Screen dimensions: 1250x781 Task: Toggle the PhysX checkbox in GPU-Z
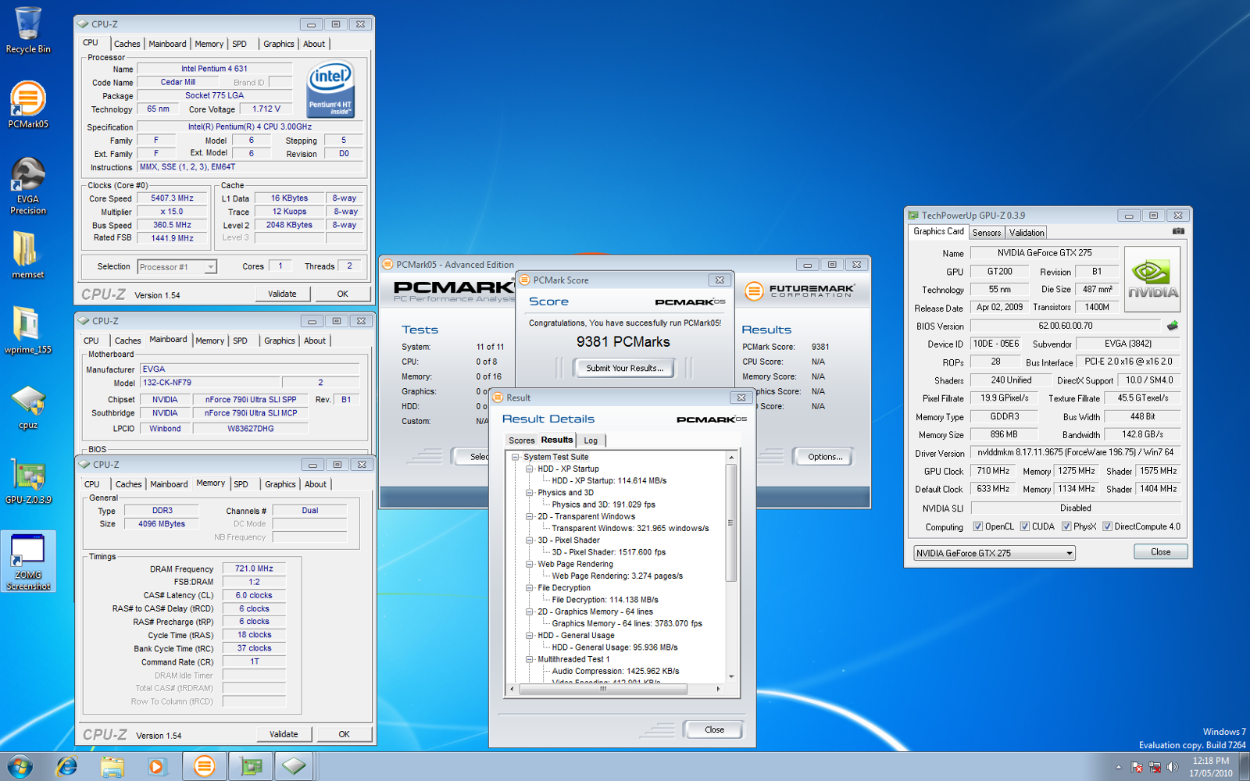pos(1066,526)
